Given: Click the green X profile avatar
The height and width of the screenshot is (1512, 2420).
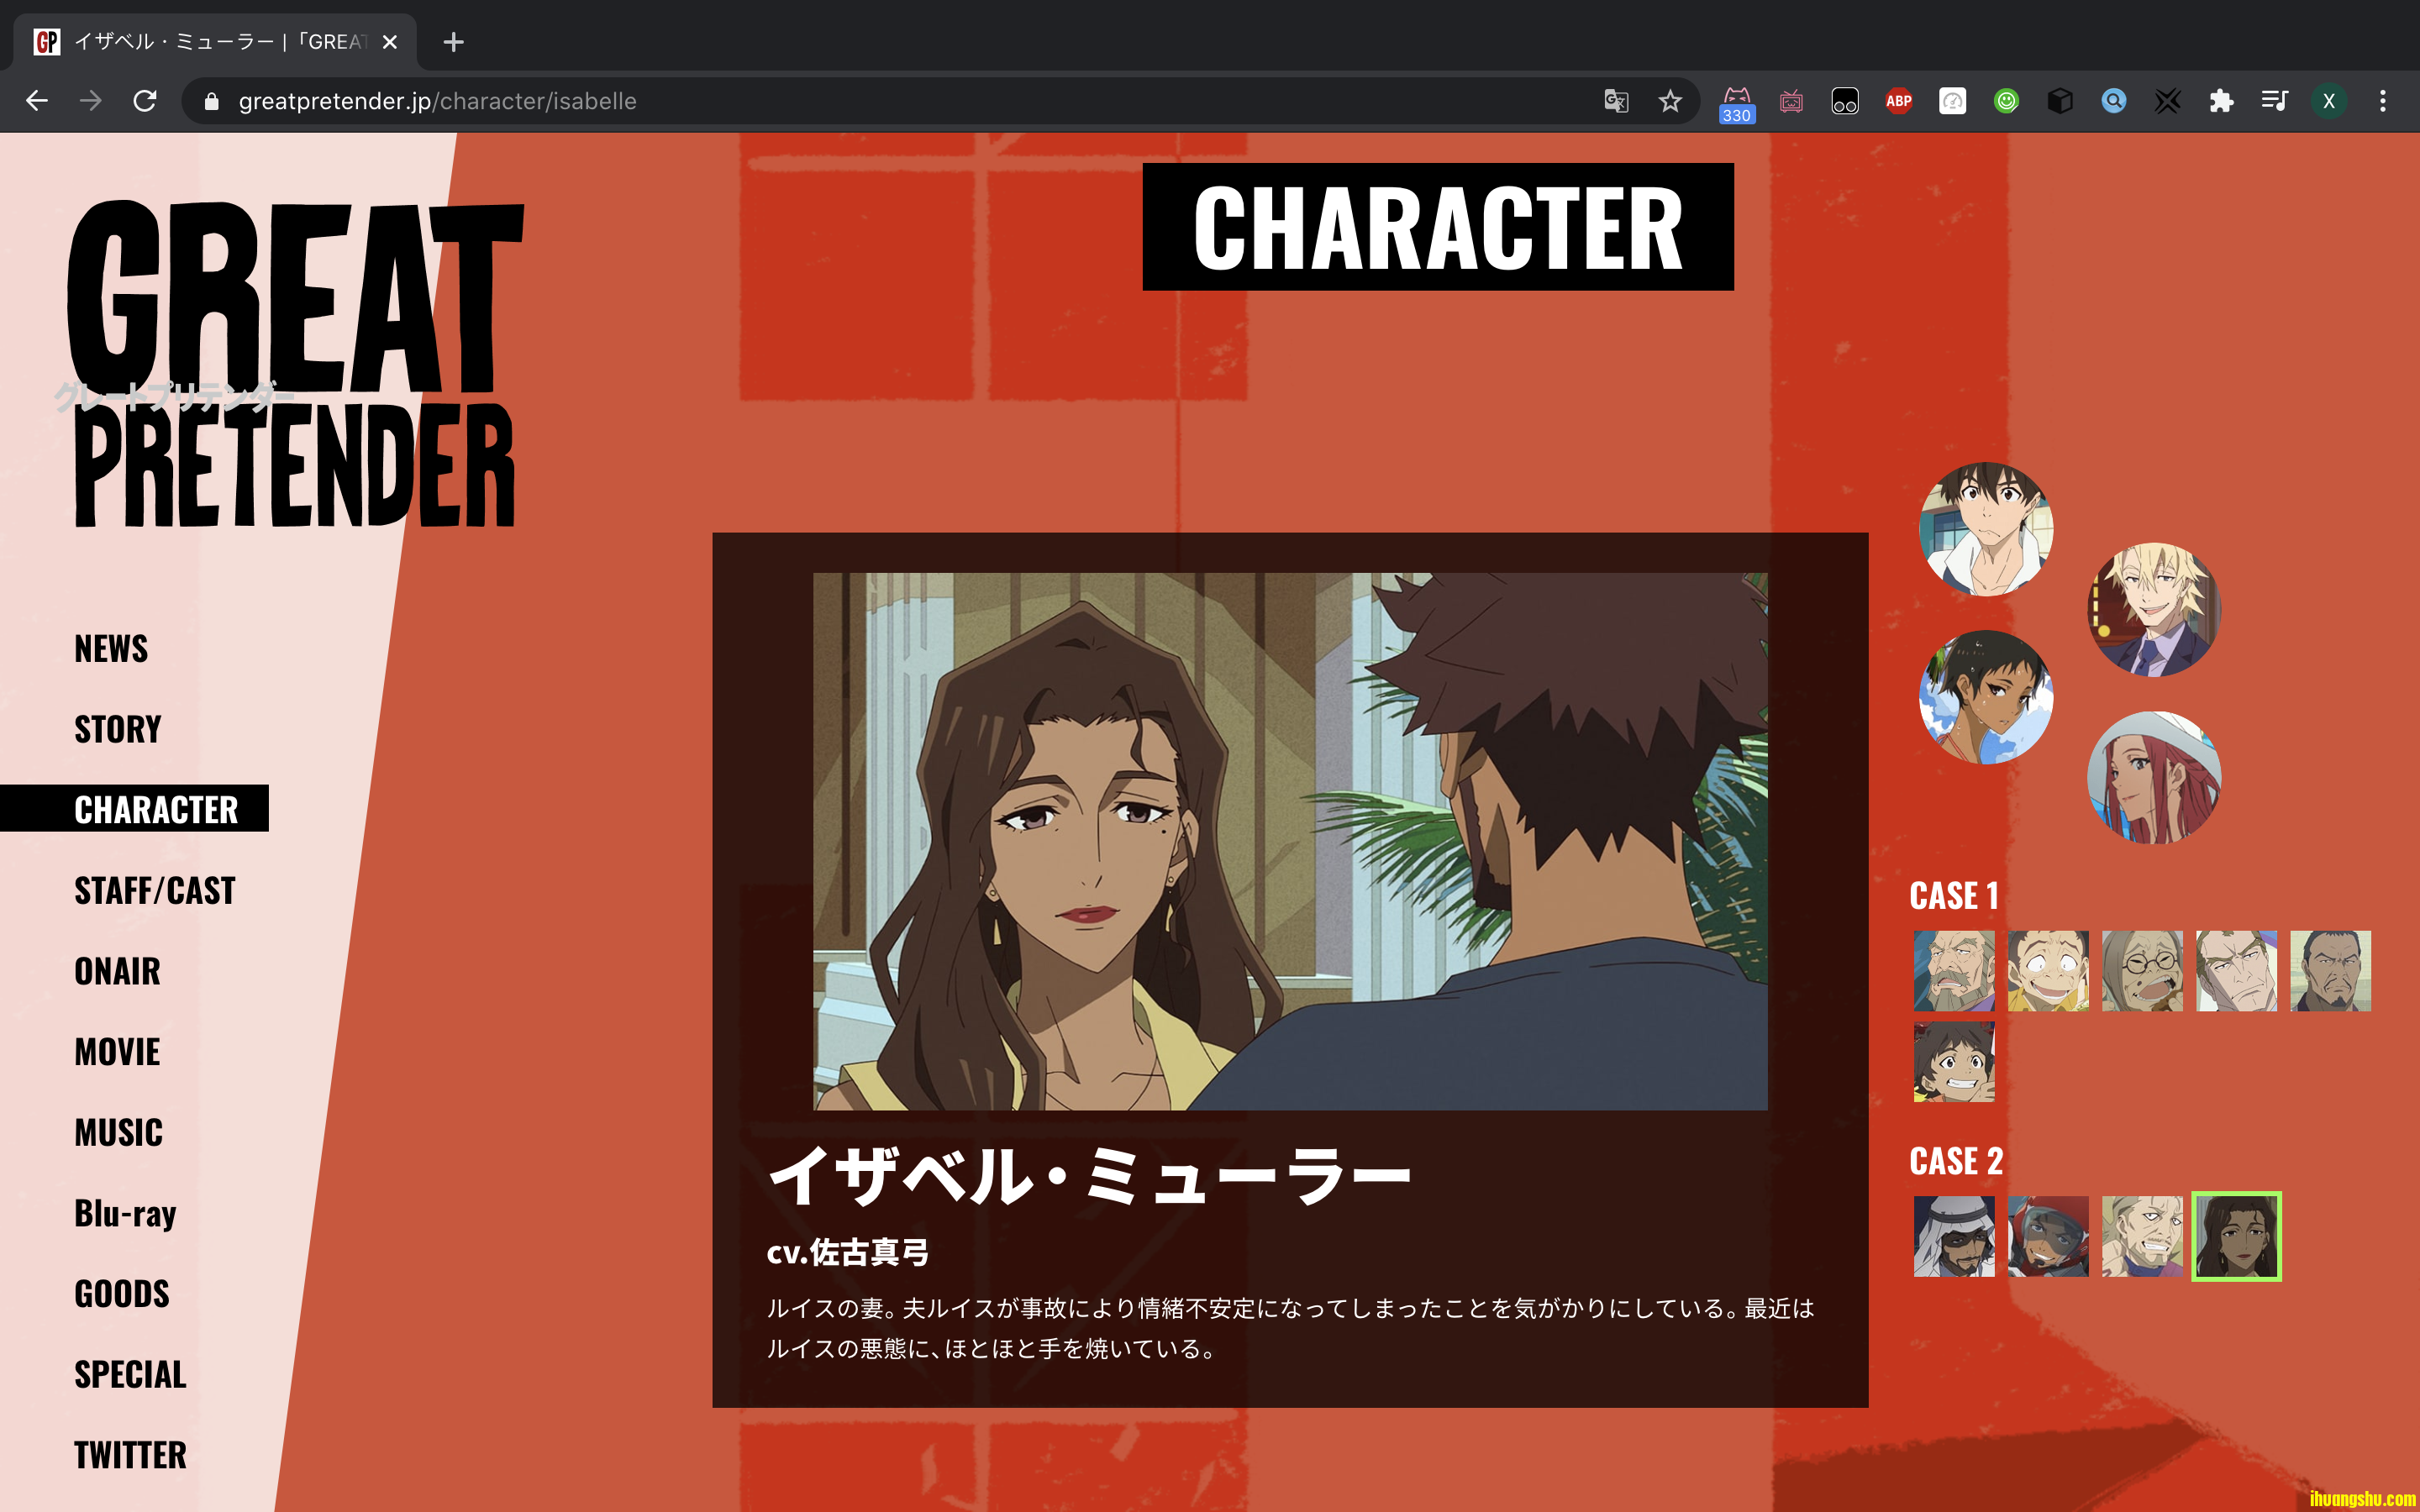Looking at the screenshot, I should tap(2329, 101).
